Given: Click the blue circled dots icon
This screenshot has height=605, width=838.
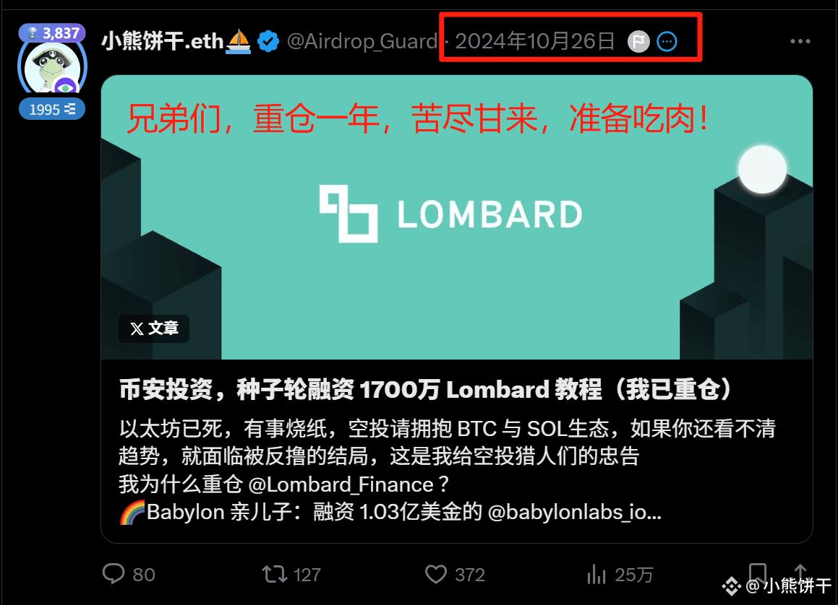Looking at the screenshot, I should (667, 41).
